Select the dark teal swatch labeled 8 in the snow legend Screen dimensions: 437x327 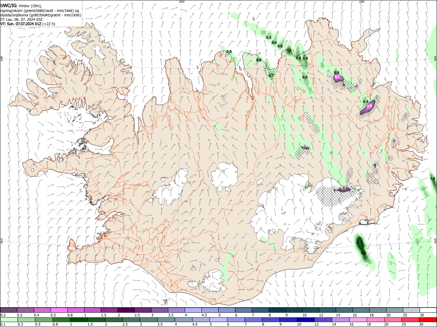277,310
